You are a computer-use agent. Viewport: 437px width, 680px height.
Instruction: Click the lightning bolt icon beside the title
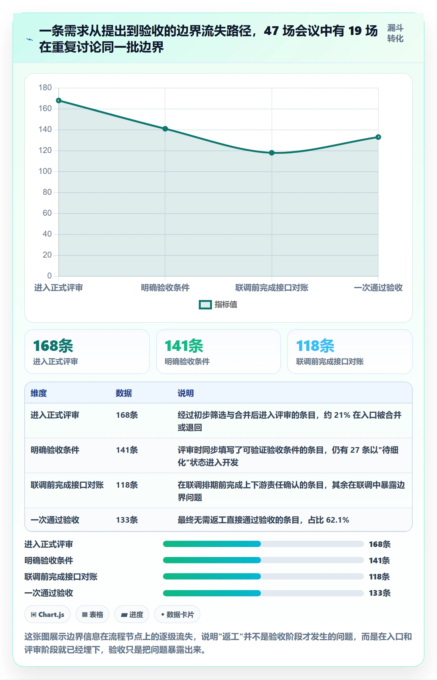[30, 40]
